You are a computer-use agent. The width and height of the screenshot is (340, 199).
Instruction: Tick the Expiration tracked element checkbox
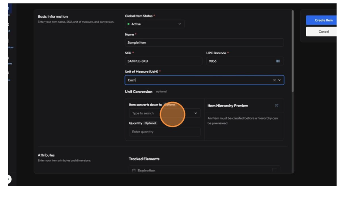[x=275, y=171]
